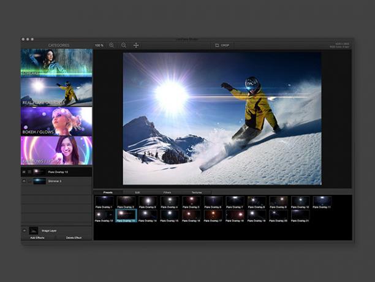
Task: Choose the Flare Overlay 9 preset
Action: [x=278, y=202]
